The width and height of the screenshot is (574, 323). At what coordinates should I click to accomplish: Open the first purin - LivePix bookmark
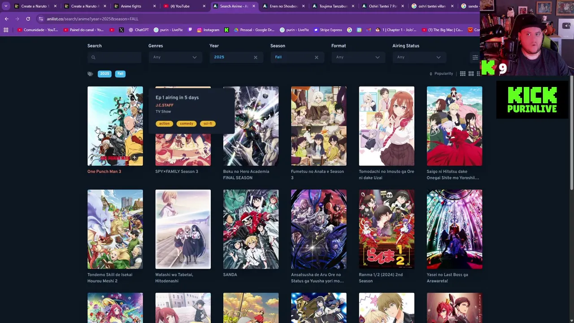coord(168,30)
